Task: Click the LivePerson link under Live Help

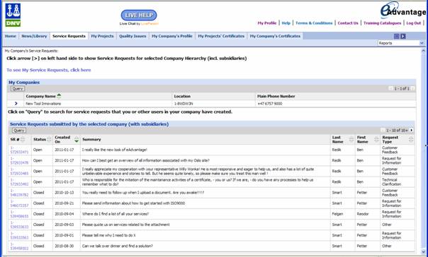Action: [150, 24]
